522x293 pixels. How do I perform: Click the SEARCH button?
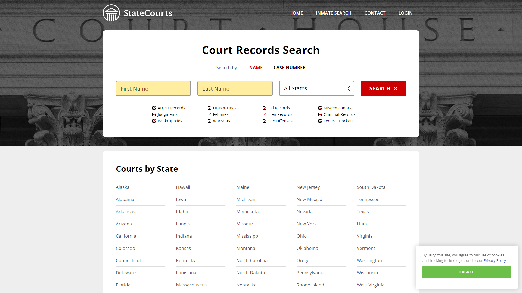pos(383,88)
